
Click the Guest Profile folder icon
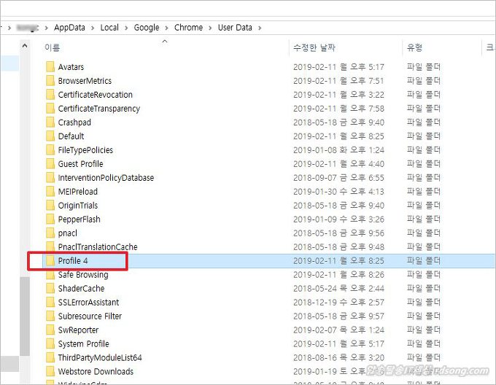pos(50,164)
